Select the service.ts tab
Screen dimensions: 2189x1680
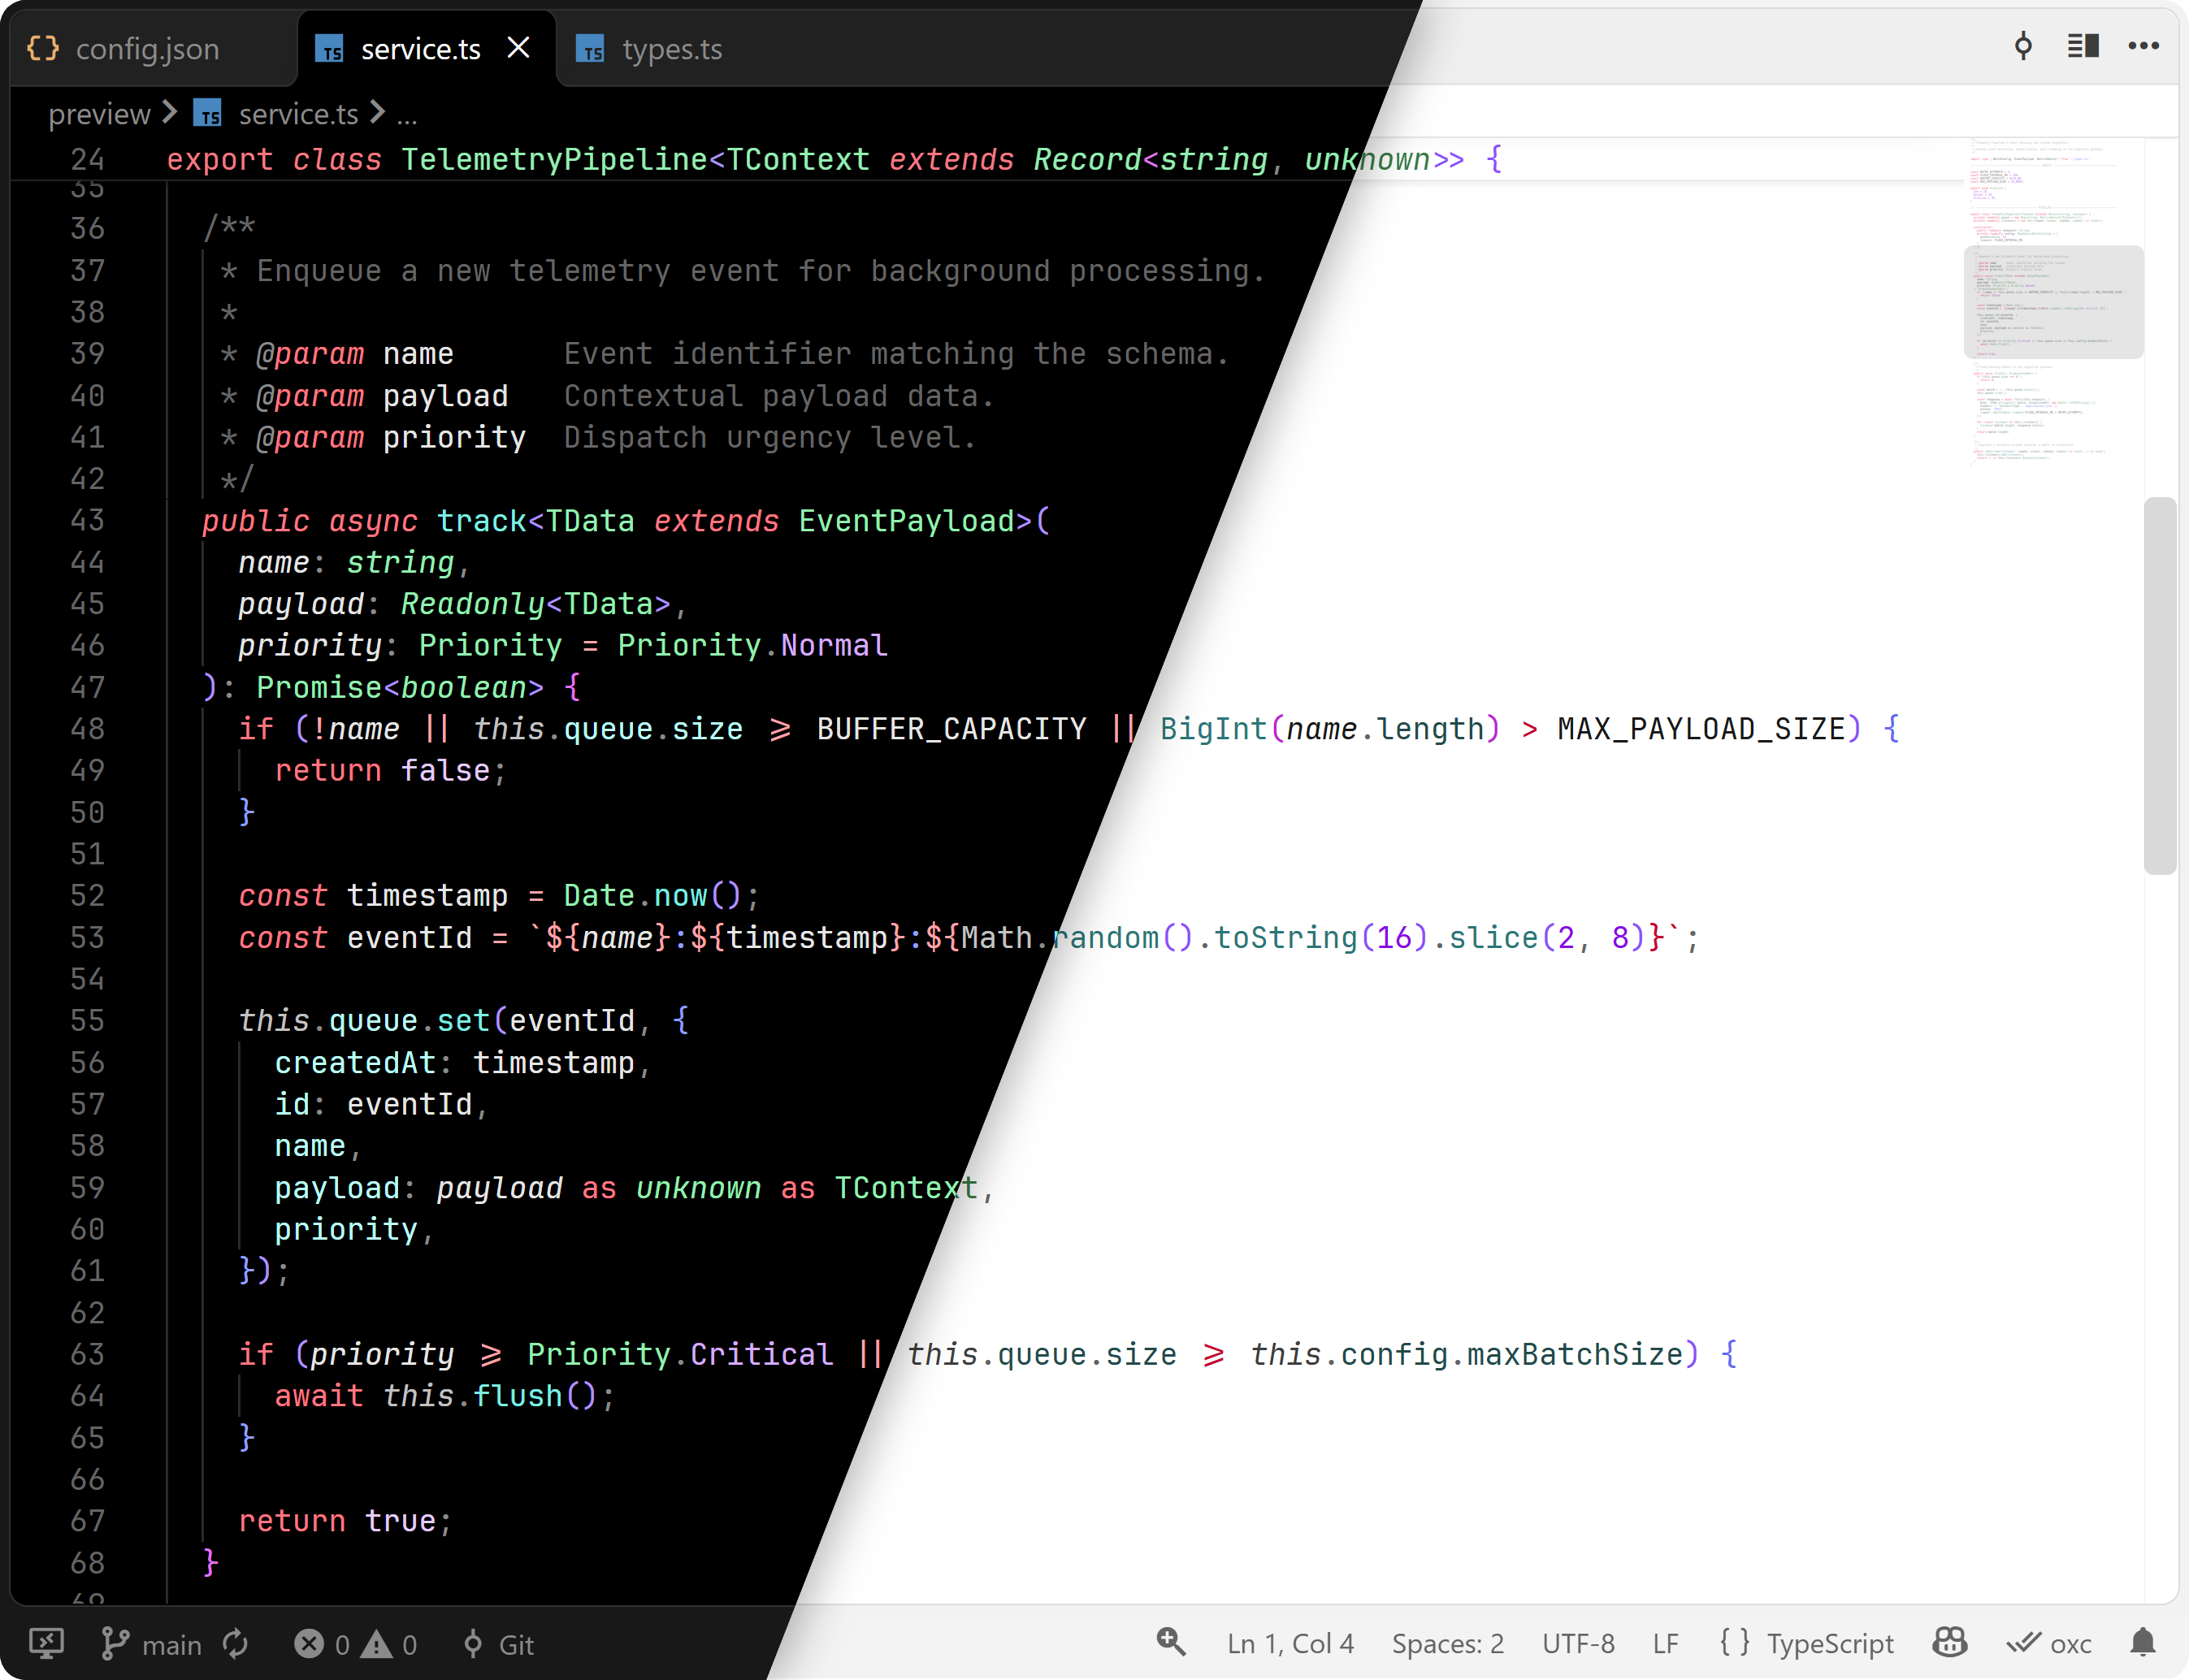tap(420, 49)
